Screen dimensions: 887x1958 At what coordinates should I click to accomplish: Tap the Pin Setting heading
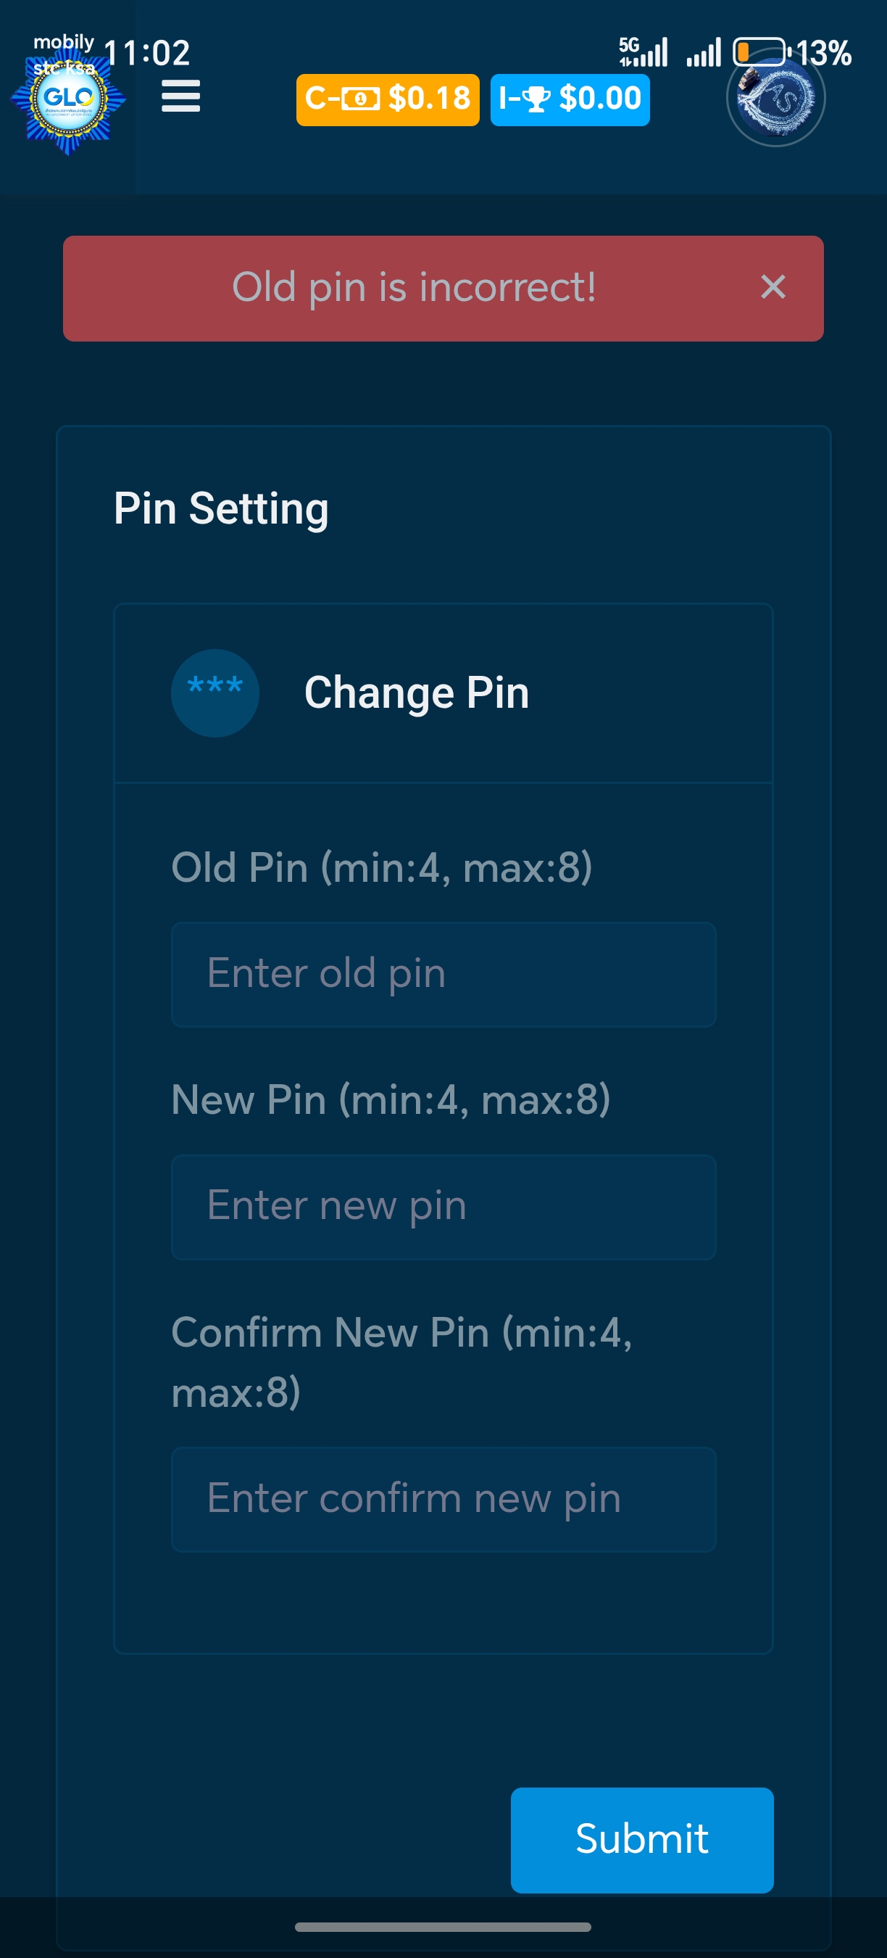[221, 508]
